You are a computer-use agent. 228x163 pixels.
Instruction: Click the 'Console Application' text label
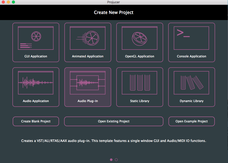[x=192, y=56]
